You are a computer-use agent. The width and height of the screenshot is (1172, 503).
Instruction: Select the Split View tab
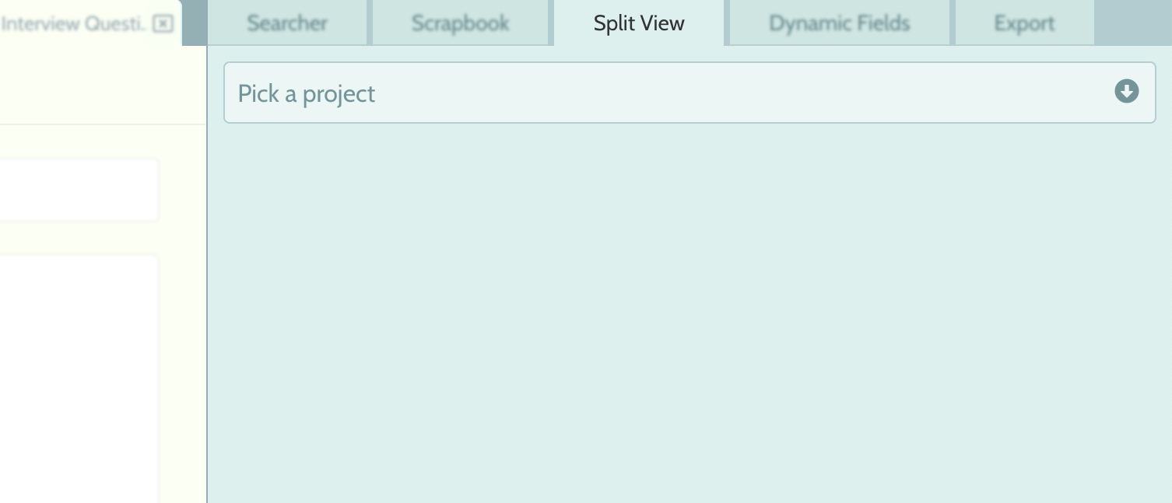[x=639, y=23]
